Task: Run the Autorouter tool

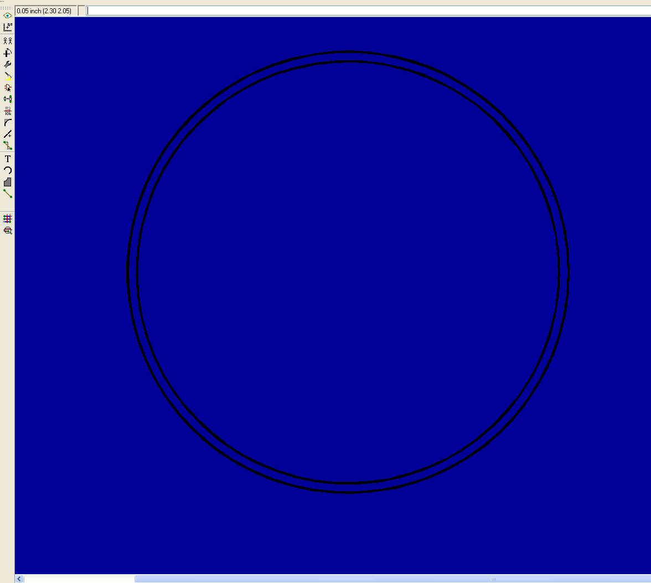Action: 8,218
